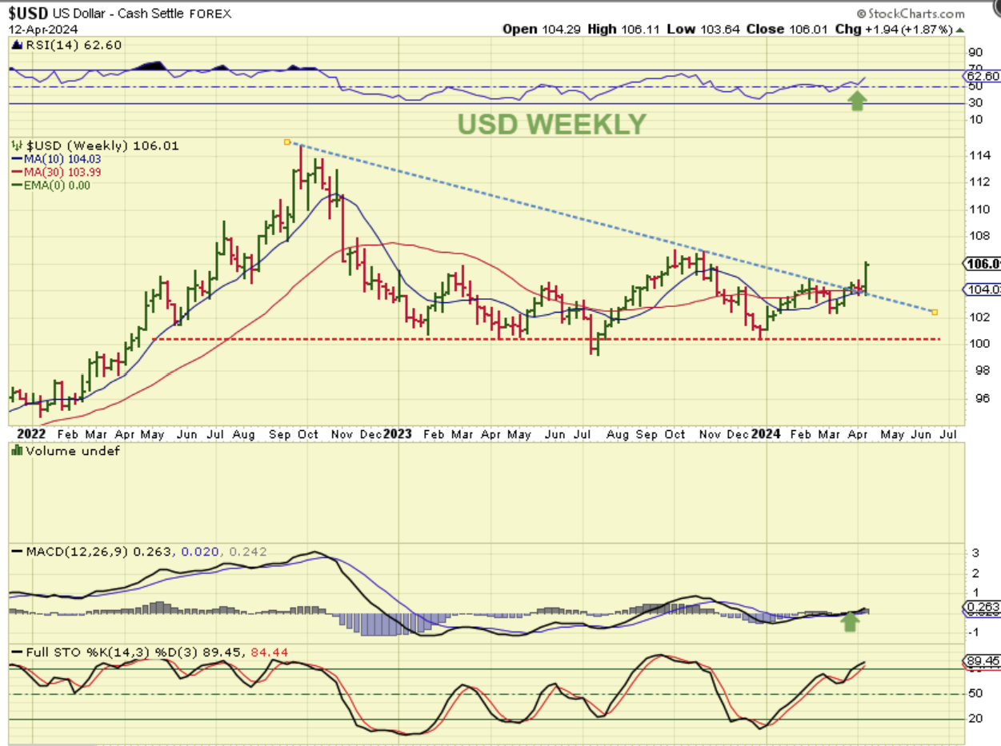Click the $USD (Weekly) 106.01 legend
Viewport: 1001px width, 746px height.
click(103, 146)
